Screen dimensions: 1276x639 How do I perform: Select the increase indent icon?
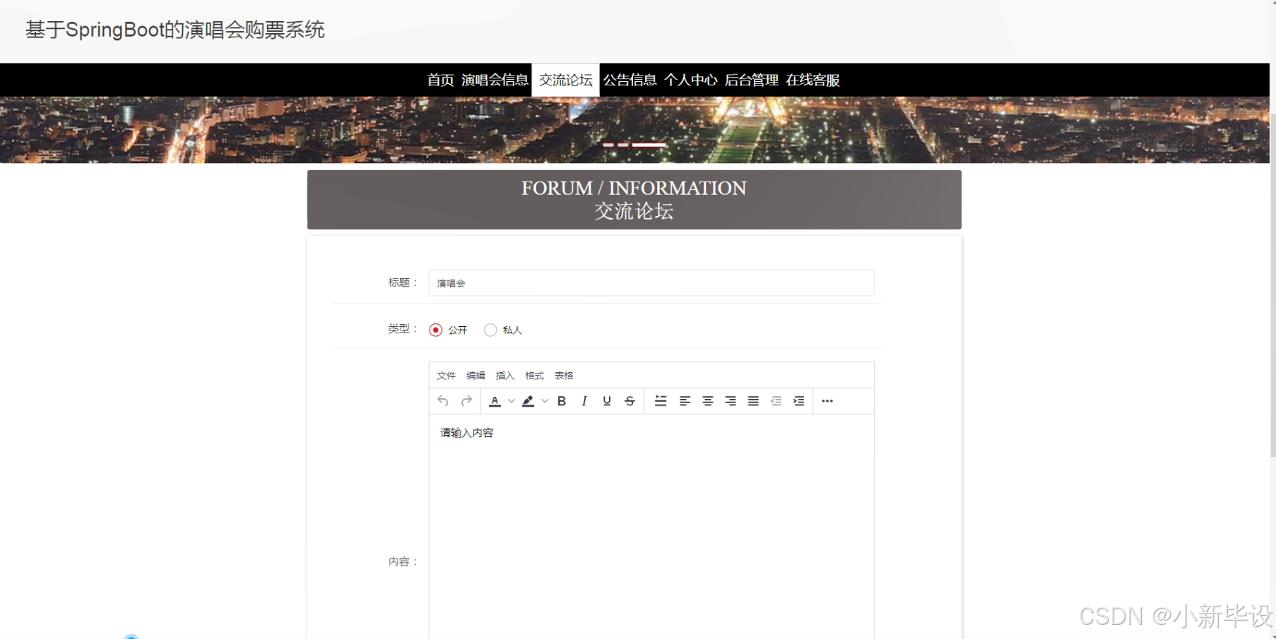pos(798,401)
